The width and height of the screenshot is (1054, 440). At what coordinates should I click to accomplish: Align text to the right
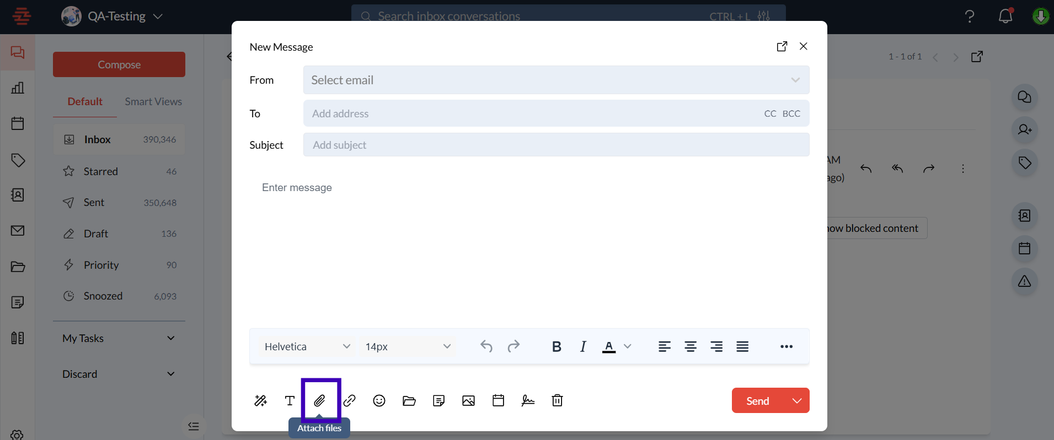pos(716,346)
